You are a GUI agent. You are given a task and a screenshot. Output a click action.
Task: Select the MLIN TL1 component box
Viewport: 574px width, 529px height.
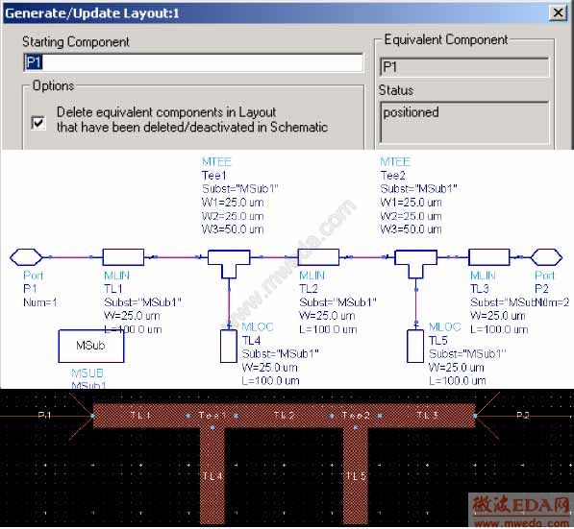pyautogui.click(x=123, y=257)
